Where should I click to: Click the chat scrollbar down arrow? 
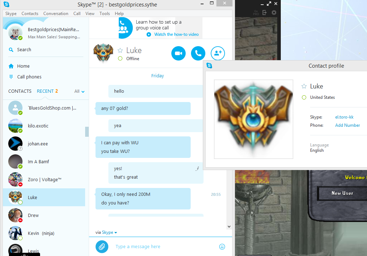pos(229,227)
